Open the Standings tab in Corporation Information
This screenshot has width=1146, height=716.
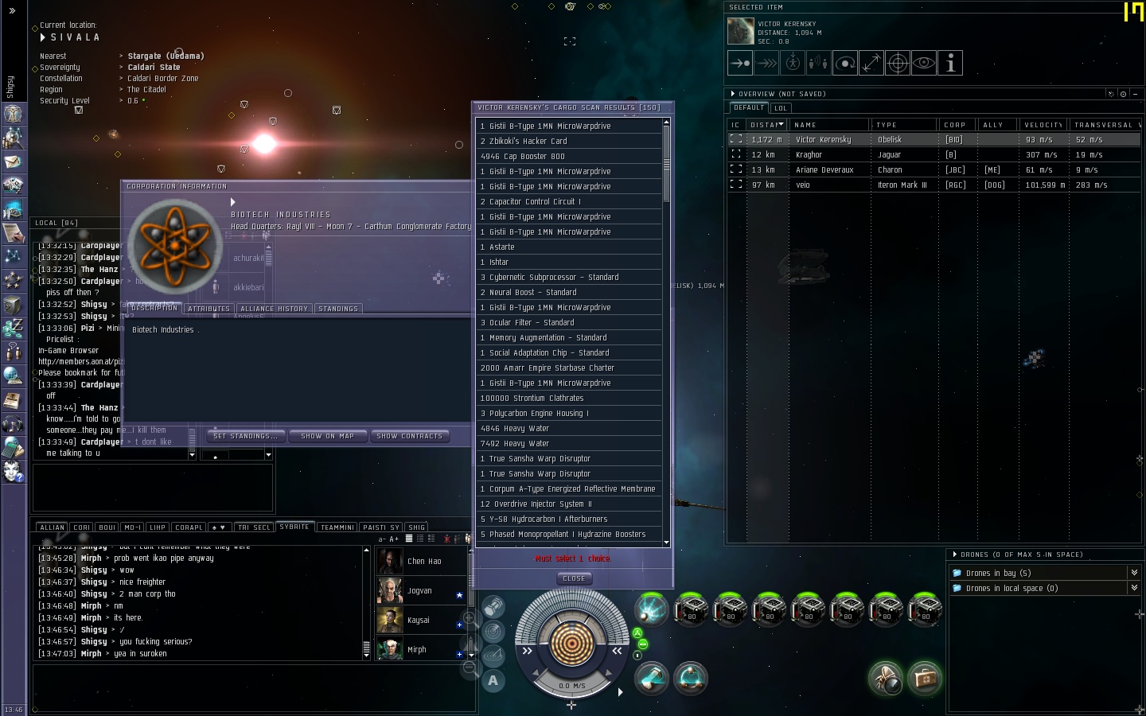[338, 309]
